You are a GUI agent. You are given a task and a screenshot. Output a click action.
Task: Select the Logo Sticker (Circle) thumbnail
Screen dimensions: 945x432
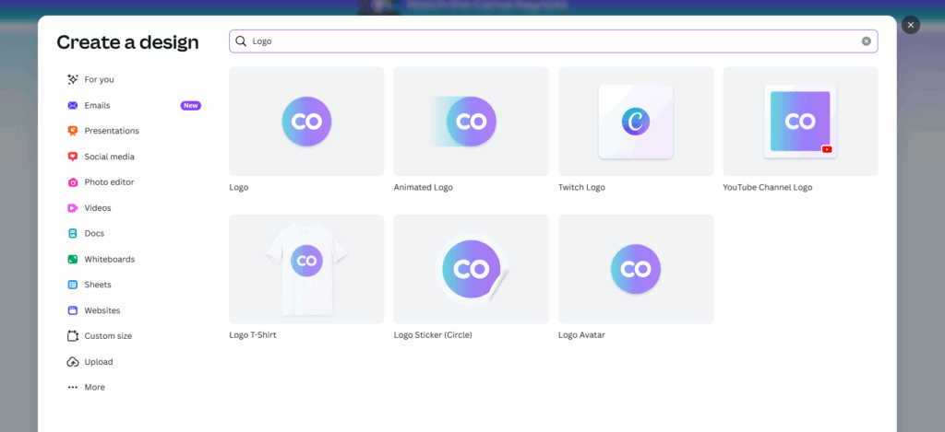pyautogui.click(x=472, y=269)
